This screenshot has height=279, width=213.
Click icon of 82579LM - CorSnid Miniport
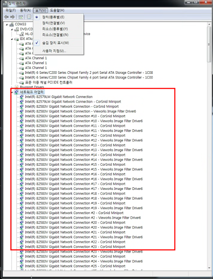click(21, 102)
